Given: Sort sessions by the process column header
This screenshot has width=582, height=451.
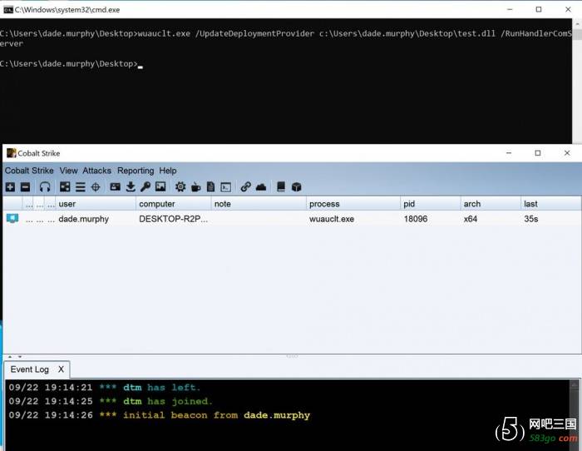Looking at the screenshot, I should [353, 204].
